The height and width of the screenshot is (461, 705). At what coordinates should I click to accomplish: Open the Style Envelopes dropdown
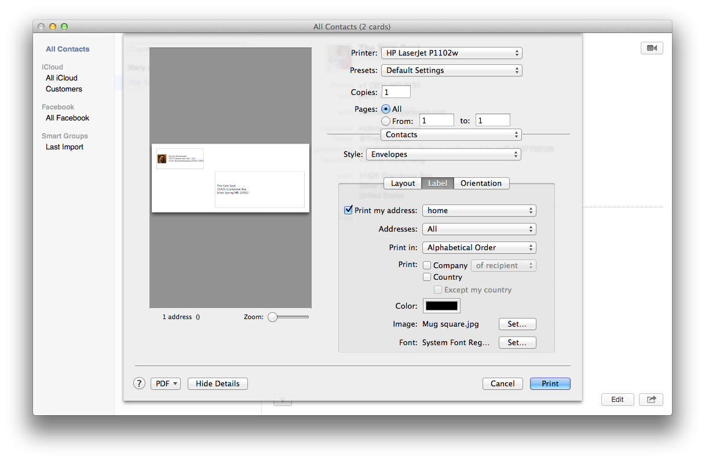tap(444, 155)
